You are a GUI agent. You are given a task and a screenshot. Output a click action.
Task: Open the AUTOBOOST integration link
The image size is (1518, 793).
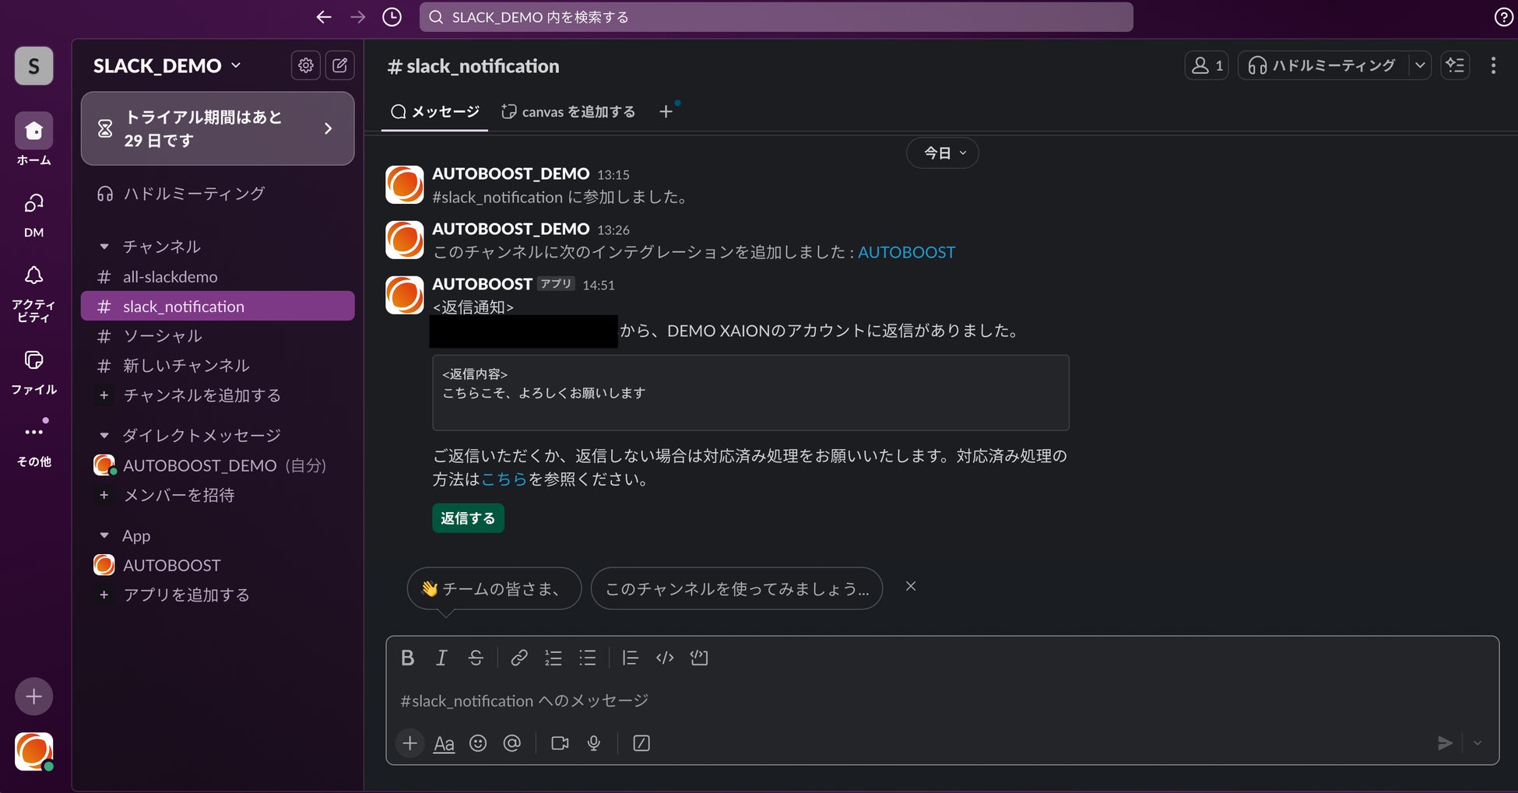907,252
